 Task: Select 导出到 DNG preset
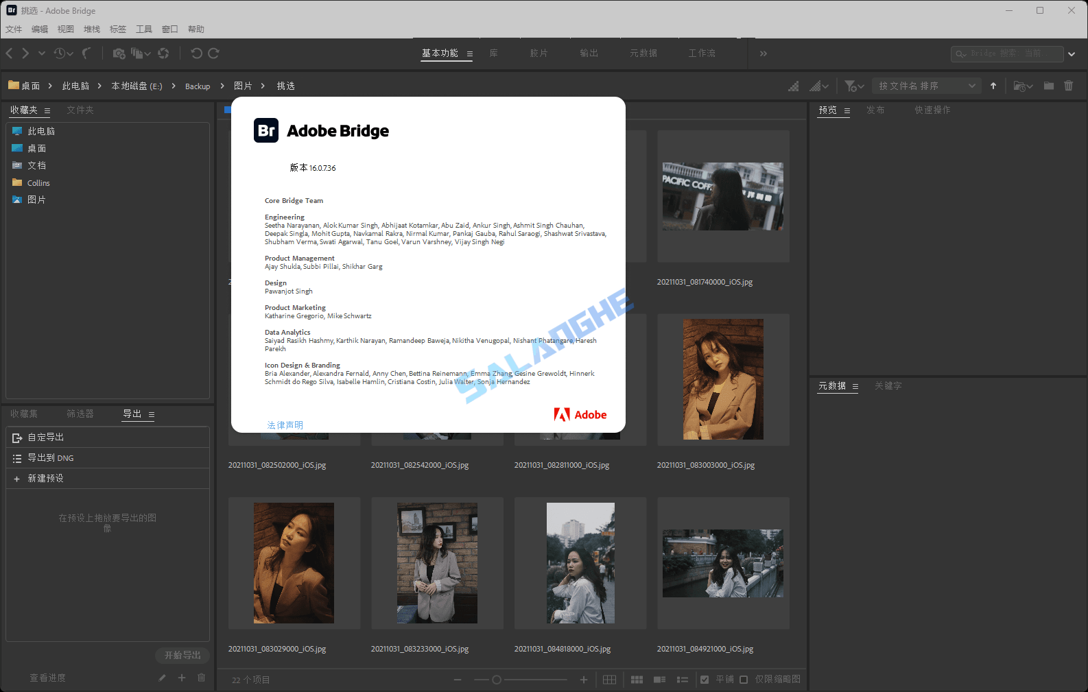point(108,458)
